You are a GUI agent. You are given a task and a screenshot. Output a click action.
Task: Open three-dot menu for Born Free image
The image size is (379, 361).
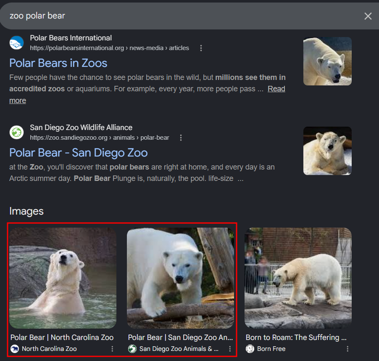click(347, 349)
